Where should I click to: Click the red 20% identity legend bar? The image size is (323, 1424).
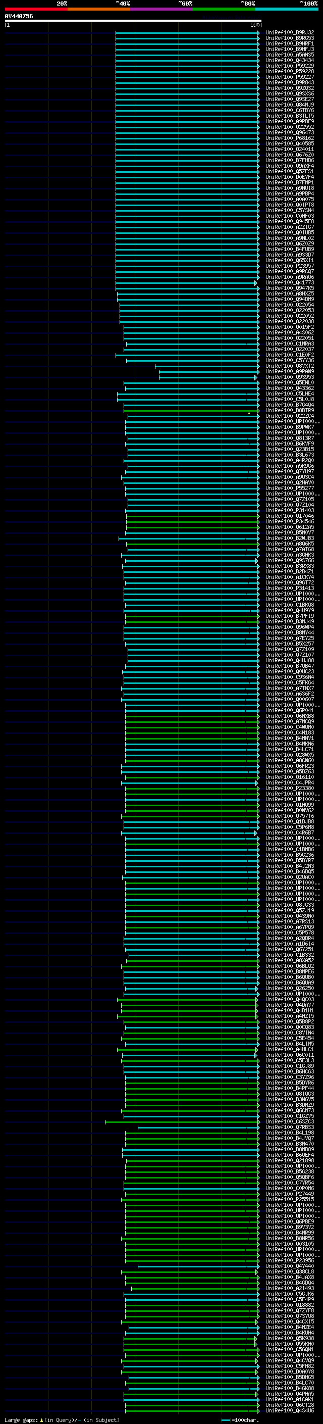pos(36,9)
